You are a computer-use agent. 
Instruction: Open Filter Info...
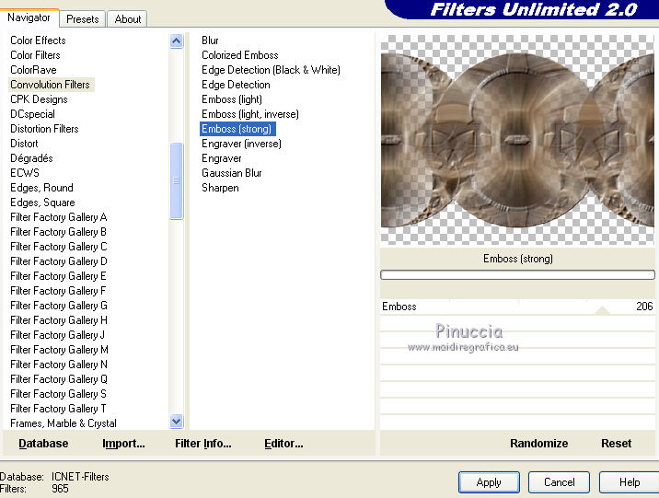203,444
